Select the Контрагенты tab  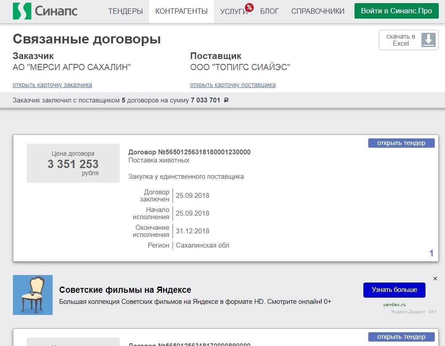click(181, 12)
